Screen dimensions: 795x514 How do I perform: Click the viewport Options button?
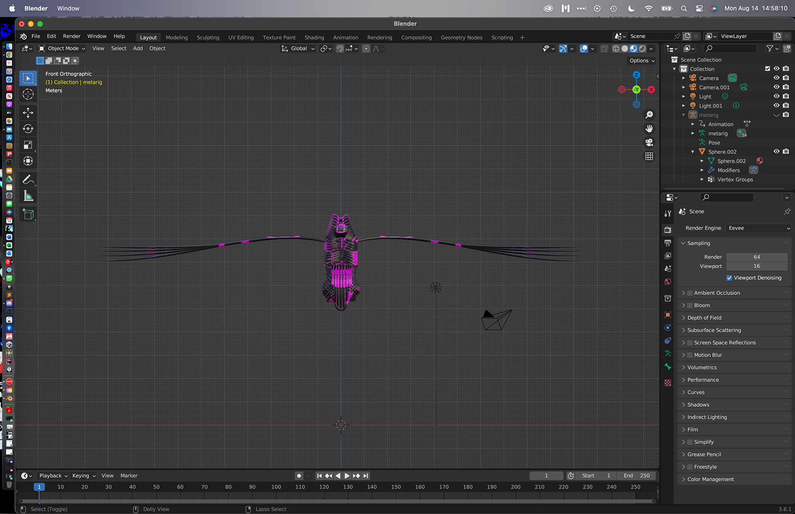pos(642,60)
